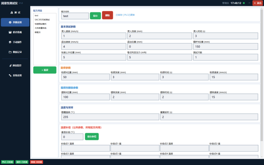Click the 助焊时间 (s) input field
The width and height of the screenshot is (264, 165).
(x=184, y=77)
